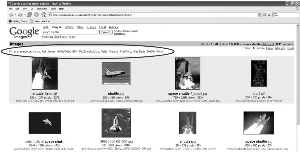Image resolution: width=300 pixels, height=152 pixels.
Task: Reload the page with the Refresh icon
Action: 29,15
